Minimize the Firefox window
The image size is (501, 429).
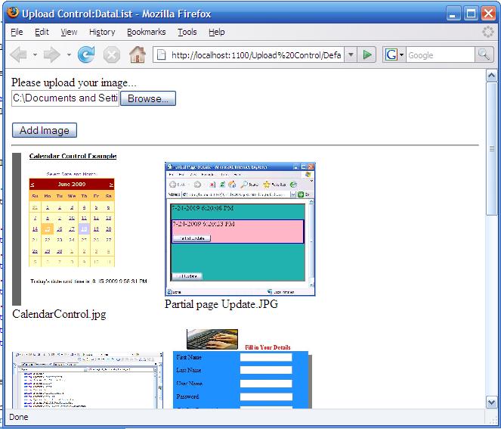pos(453,14)
